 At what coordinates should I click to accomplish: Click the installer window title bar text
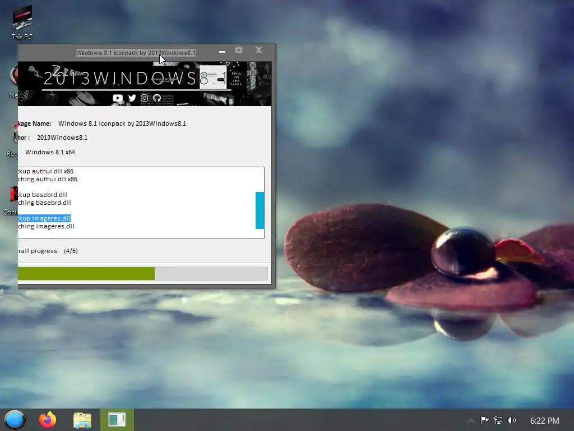[136, 53]
